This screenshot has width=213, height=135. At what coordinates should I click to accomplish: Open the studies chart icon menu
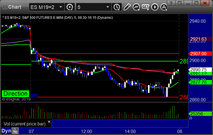pos(136,7)
